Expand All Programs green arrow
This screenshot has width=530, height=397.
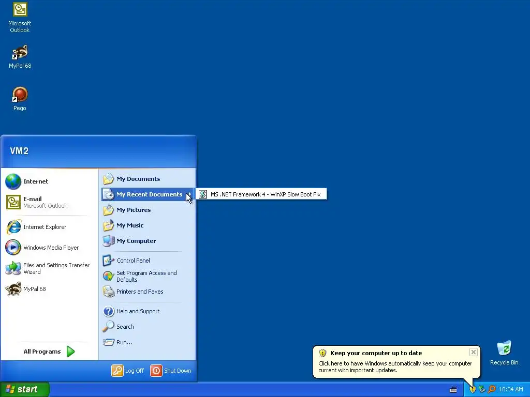click(70, 352)
